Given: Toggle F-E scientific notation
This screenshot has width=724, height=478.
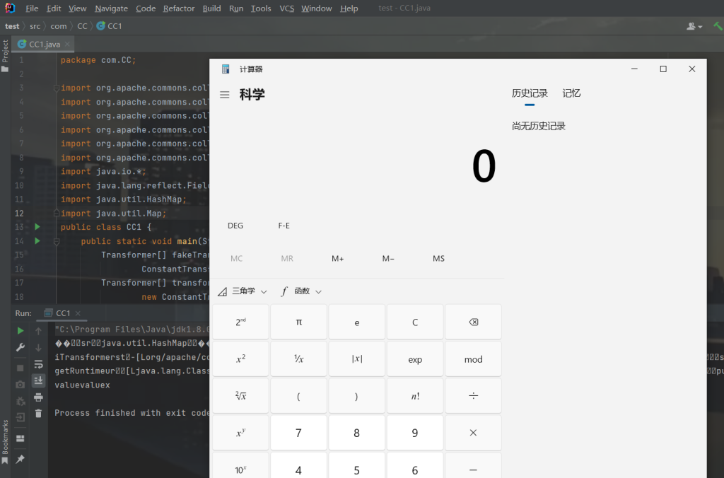Looking at the screenshot, I should click(x=284, y=226).
